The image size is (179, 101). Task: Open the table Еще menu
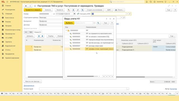click(x=172, y=36)
